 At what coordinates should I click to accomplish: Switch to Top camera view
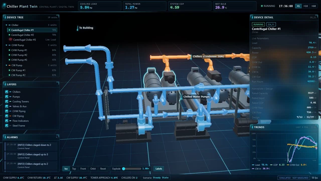(x=74, y=169)
